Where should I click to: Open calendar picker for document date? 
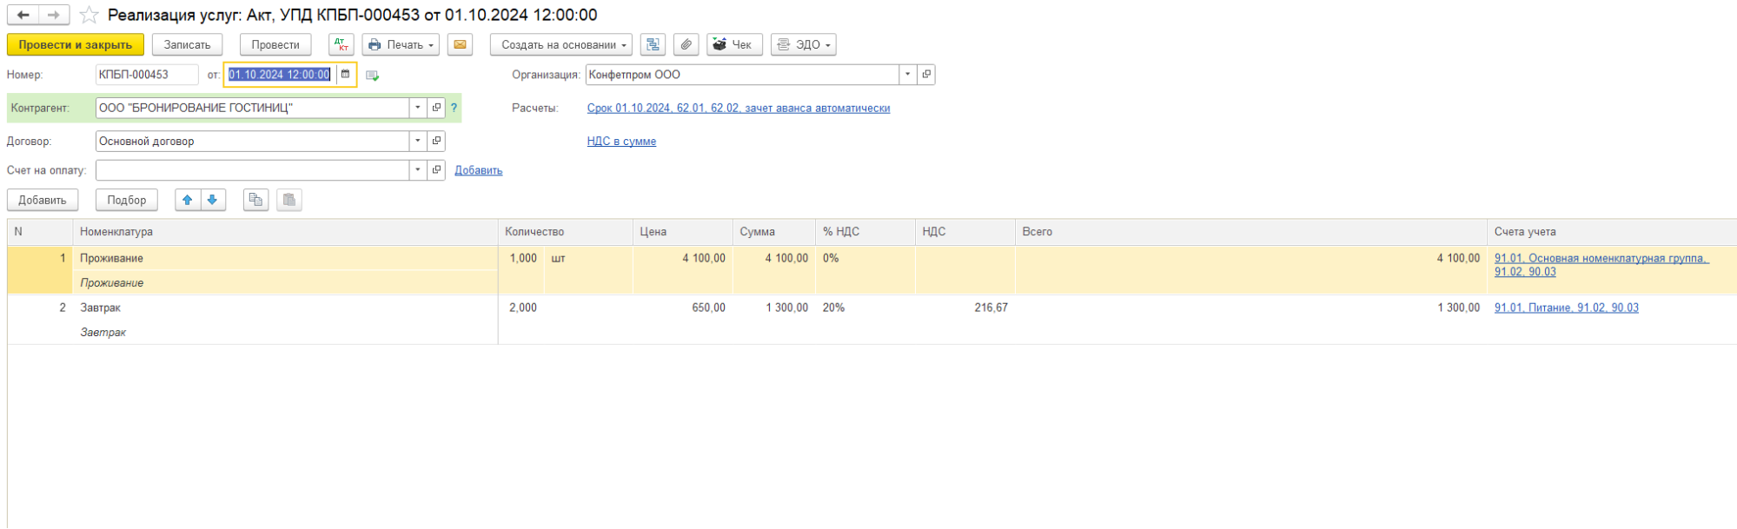click(345, 75)
